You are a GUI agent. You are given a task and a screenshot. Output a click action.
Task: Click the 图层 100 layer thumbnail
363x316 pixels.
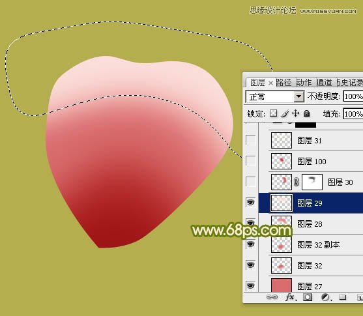click(x=282, y=161)
